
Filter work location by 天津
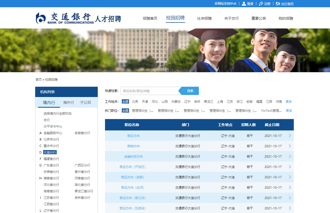(x=145, y=102)
